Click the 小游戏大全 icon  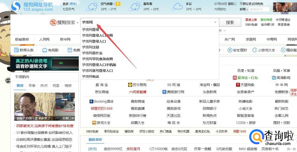(x=255, y=50)
